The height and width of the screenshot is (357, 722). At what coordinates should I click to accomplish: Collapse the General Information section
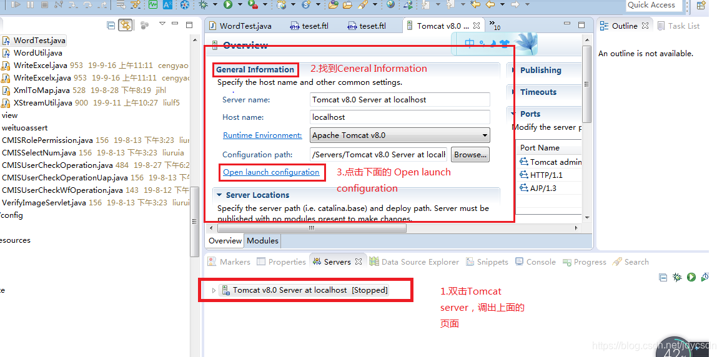coord(255,69)
